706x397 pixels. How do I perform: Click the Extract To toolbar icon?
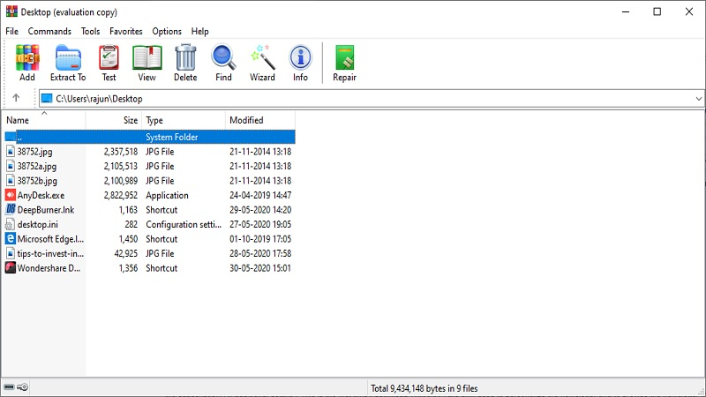point(68,57)
